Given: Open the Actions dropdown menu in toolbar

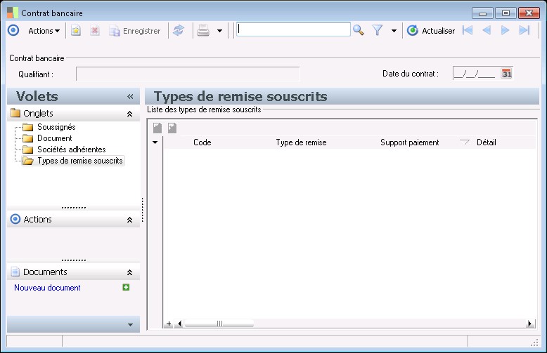Looking at the screenshot, I should coord(44,31).
